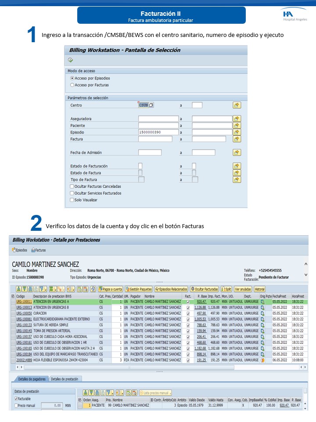Open the URG-100013 service code link
This screenshot has height=422, width=316.
[x=24, y=308]
